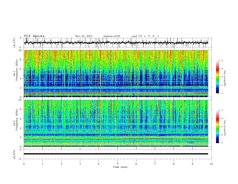The image size is (238, 184).
Task: Click the ch.3(V) axis label
Action: pyautogui.click(x=14, y=154)
